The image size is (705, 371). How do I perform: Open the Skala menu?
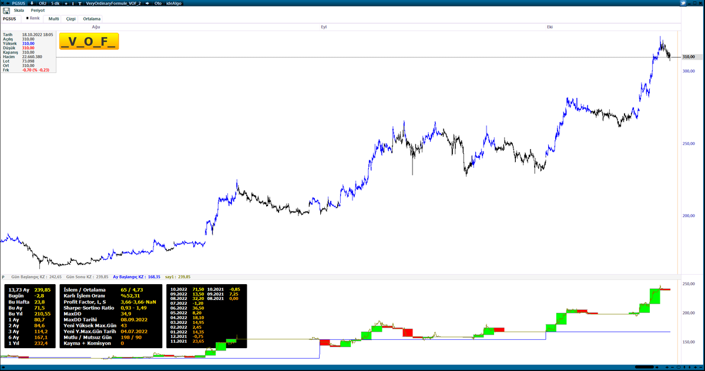pyautogui.click(x=19, y=11)
